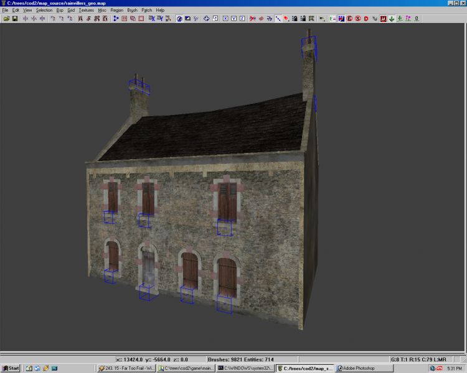
Task: Rotate selection around Y axis icon
Action: tap(62, 19)
